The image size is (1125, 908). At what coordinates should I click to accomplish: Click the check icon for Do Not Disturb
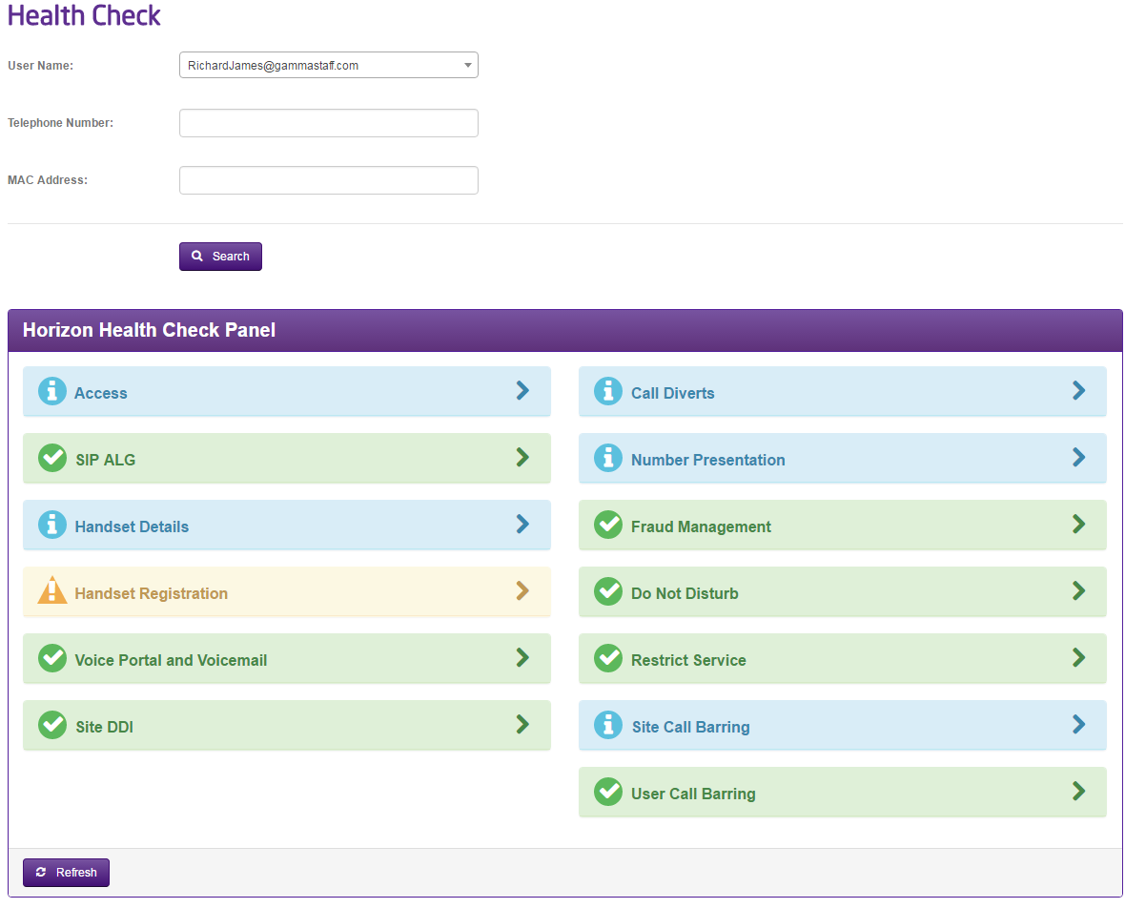click(607, 591)
